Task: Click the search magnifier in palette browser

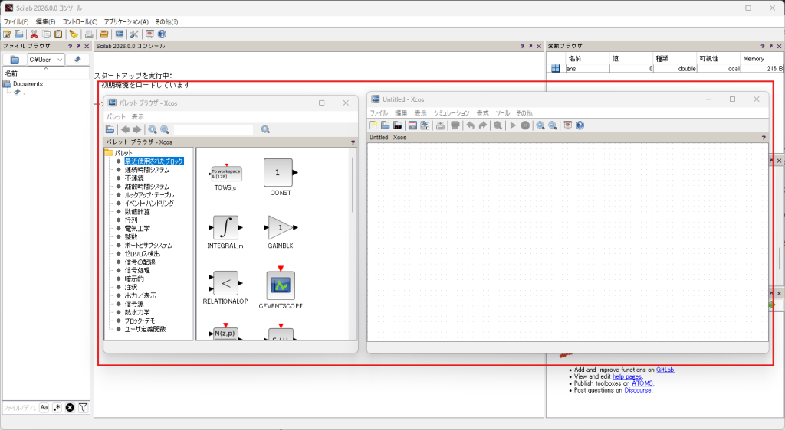Action: (x=265, y=130)
